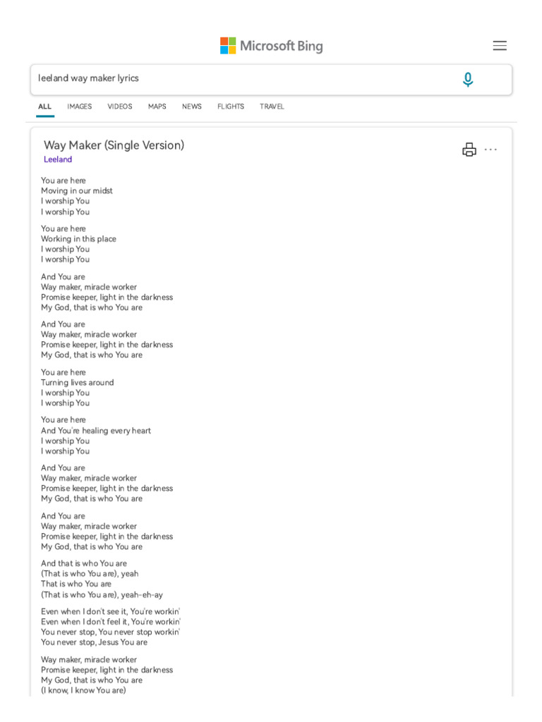Open the three-dot more options menu

[491, 149]
